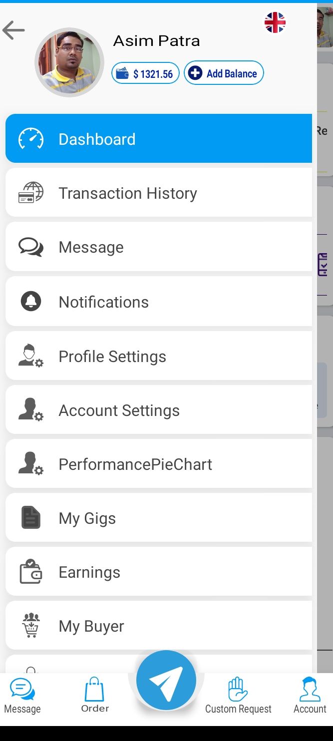This screenshot has height=741, width=333.
Task: Tap the Earnings wallet icon
Action: pyautogui.click(x=31, y=572)
